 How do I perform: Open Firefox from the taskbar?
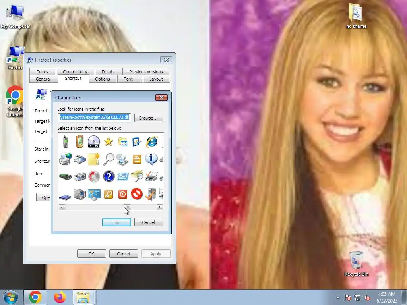tap(60, 297)
